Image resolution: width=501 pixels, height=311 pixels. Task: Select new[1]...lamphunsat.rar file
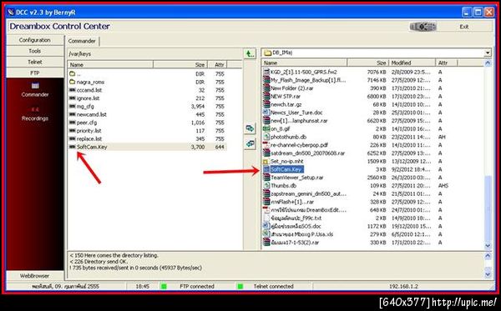point(299,121)
